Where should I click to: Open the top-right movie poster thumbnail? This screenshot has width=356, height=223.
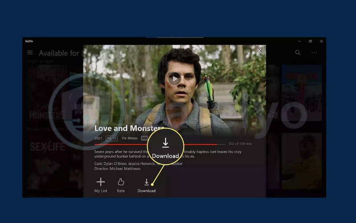pos(302,93)
